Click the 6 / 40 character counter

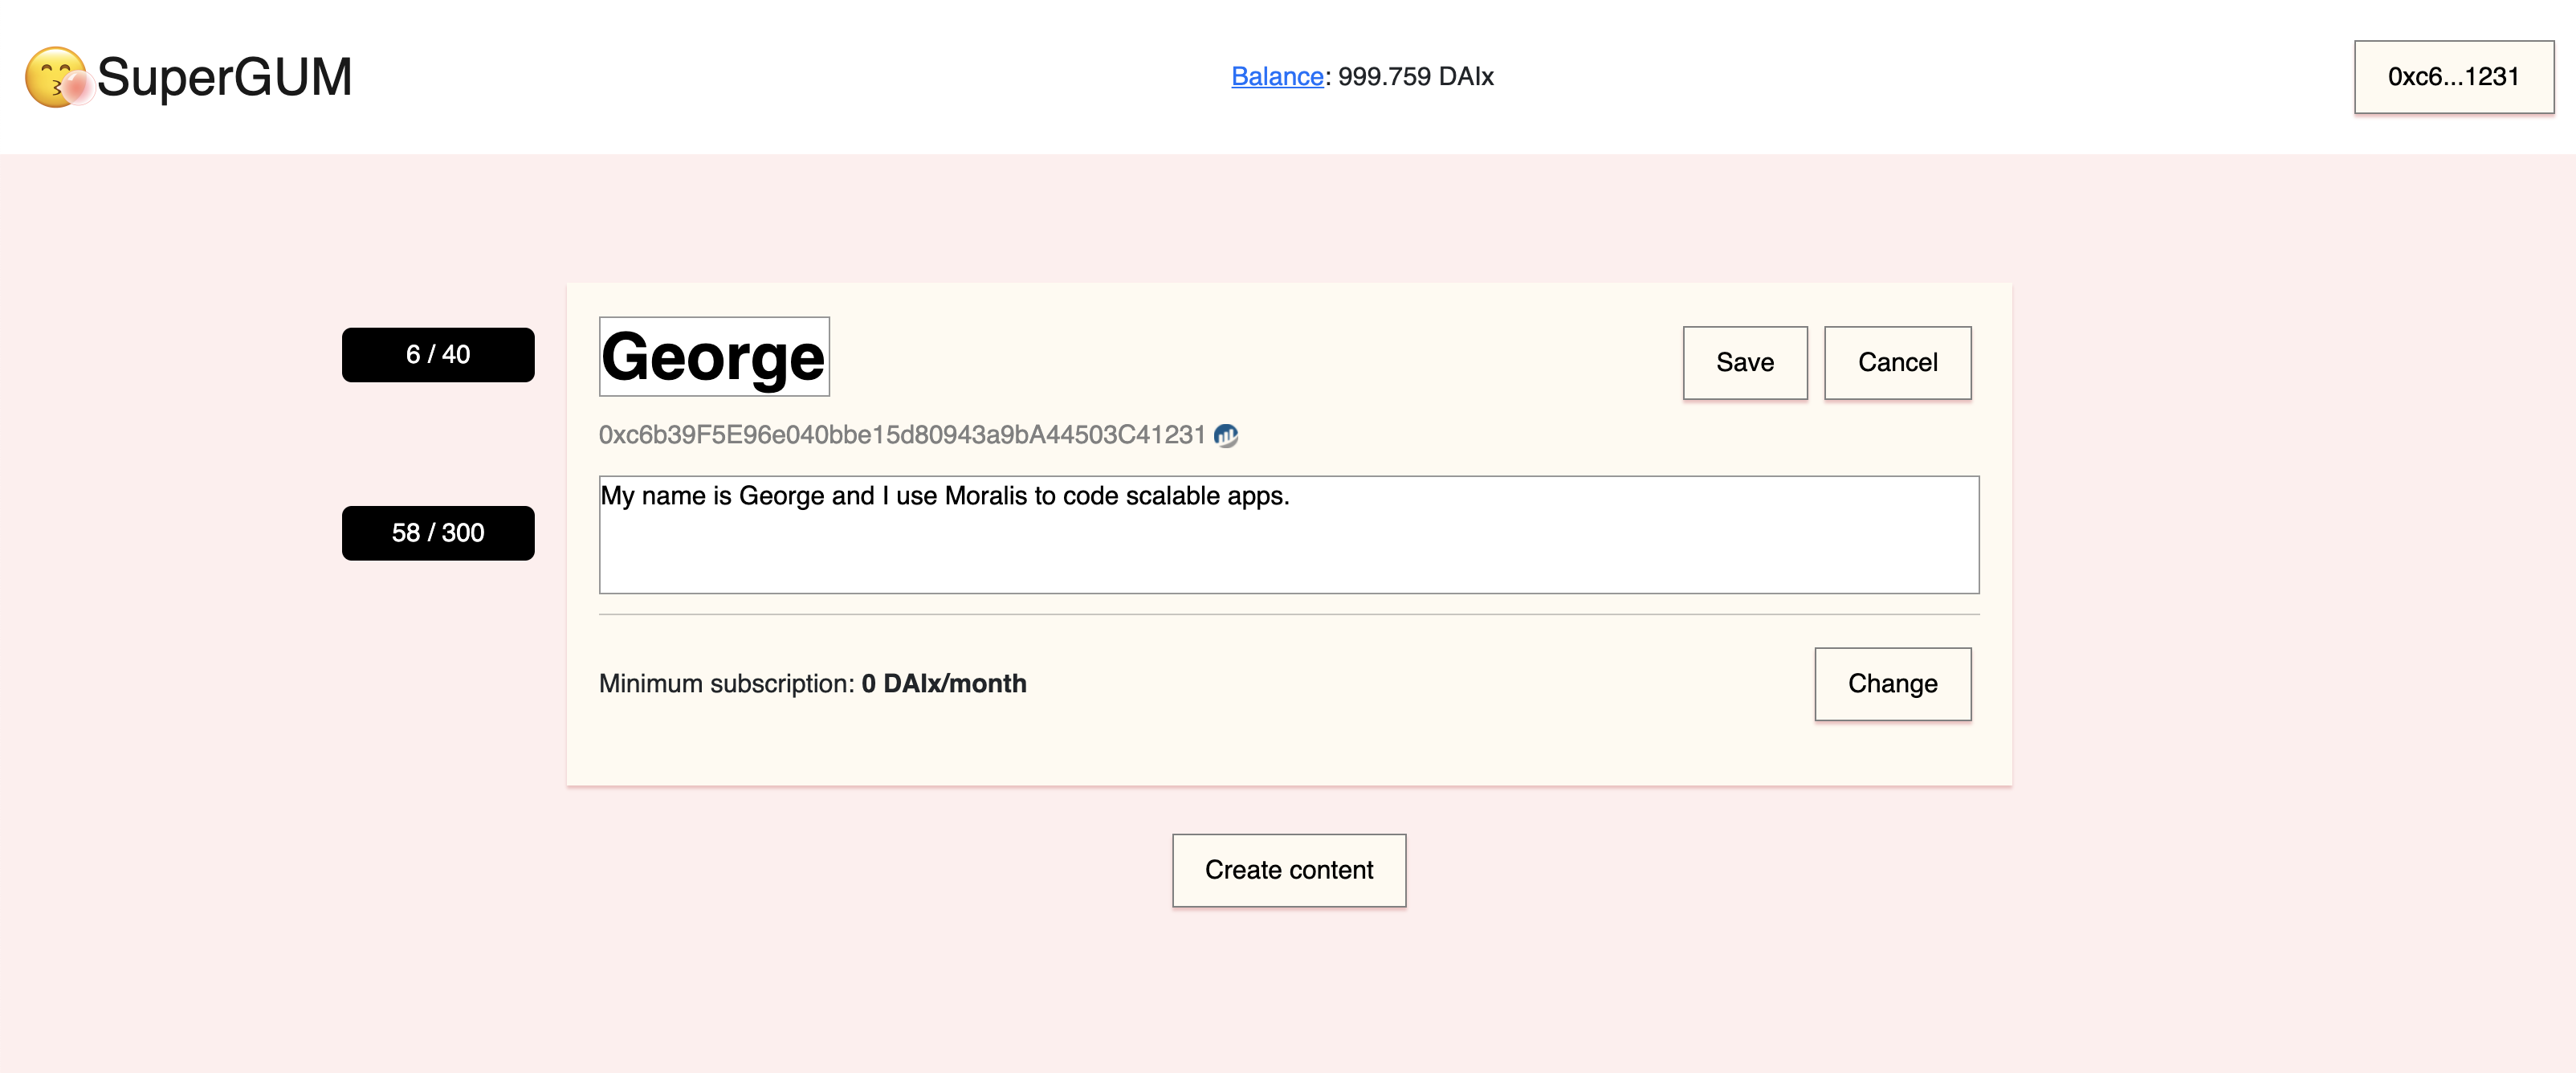438,355
